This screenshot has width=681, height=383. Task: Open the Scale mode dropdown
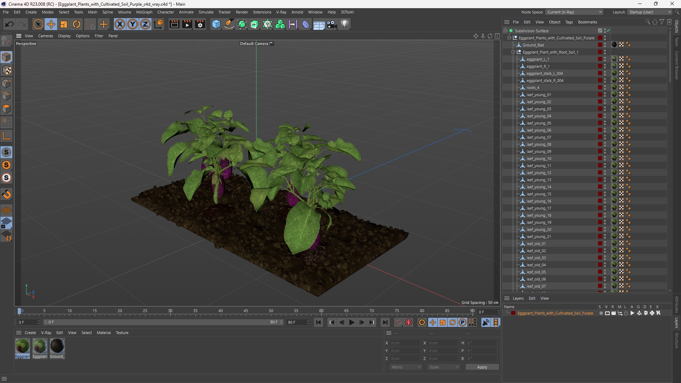click(x=444, y=367)
